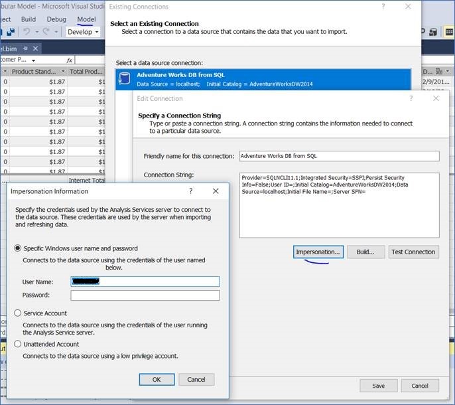Select Specific Windows user name and password

(x=18, y=248)
